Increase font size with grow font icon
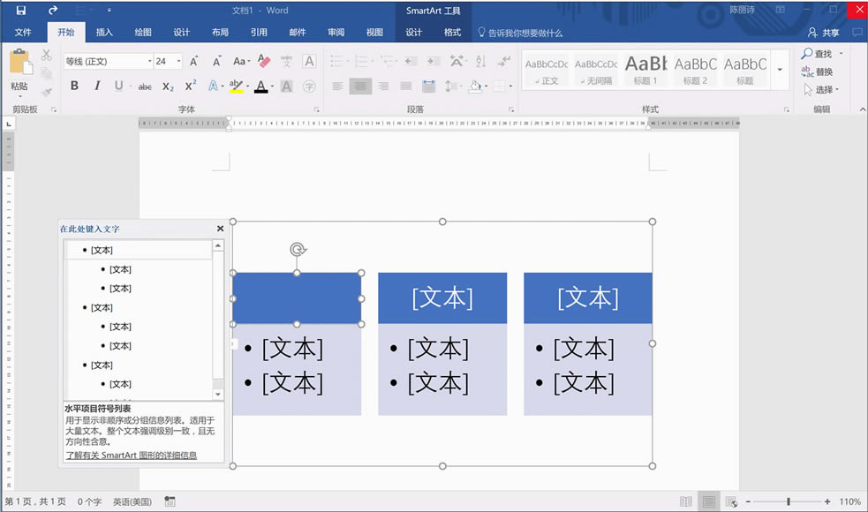 pyautogui.click(x=193, y=61)
